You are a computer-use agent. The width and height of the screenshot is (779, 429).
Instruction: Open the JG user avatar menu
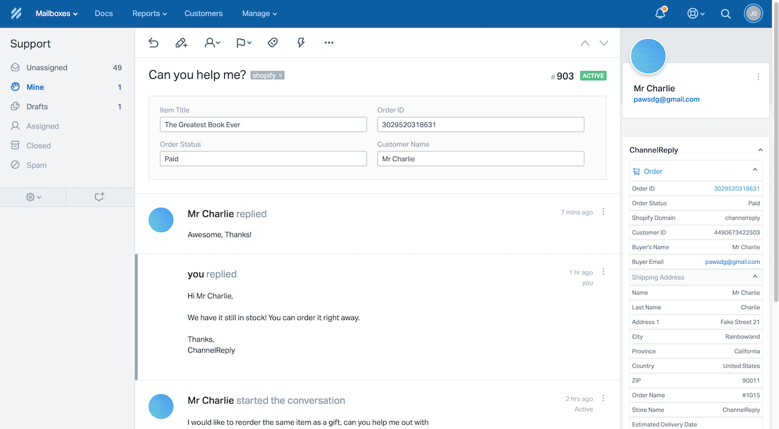(753, 13)
